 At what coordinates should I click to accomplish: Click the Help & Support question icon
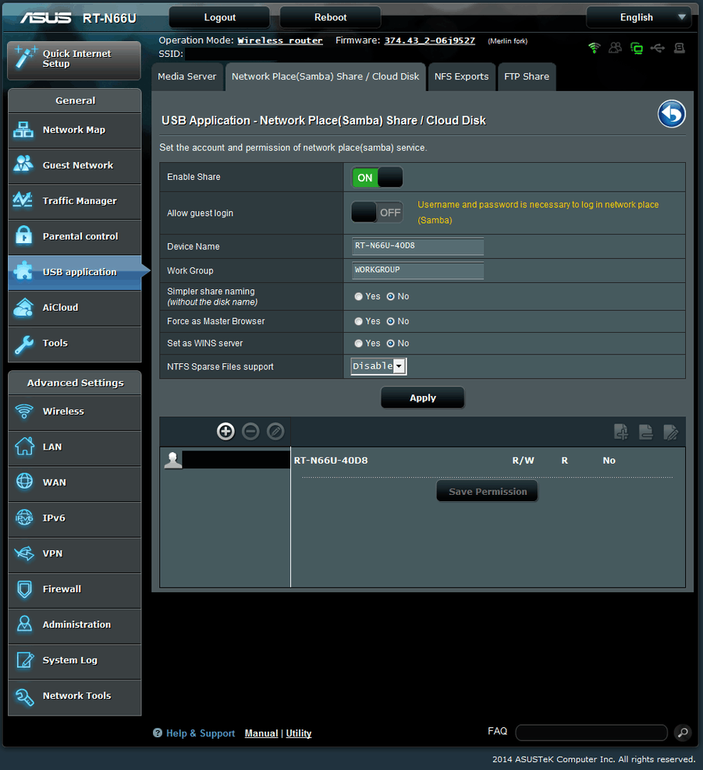[158, 733]
